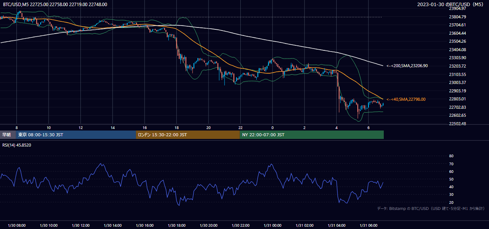This screenshot has width=489, height=229.
Task: Click price axis label 23704.61
Action: (x=457, y=25)
